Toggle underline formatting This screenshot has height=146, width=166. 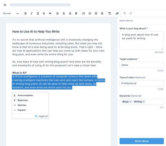click(x=38, y=13)
